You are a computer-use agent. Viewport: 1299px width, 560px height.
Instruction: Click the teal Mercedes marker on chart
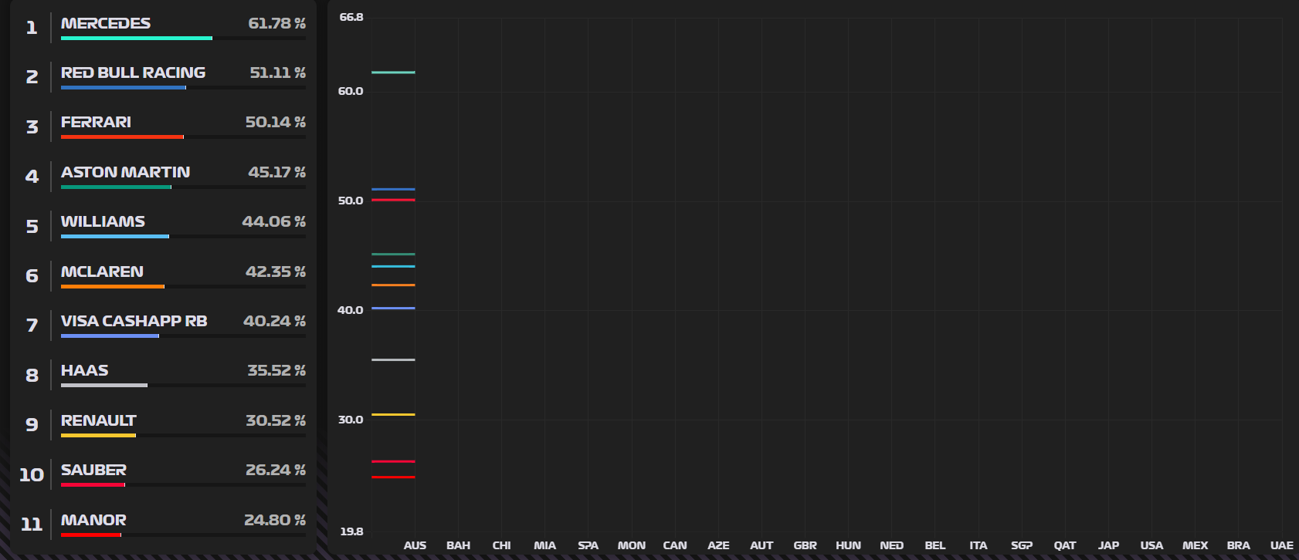point(393,73)
